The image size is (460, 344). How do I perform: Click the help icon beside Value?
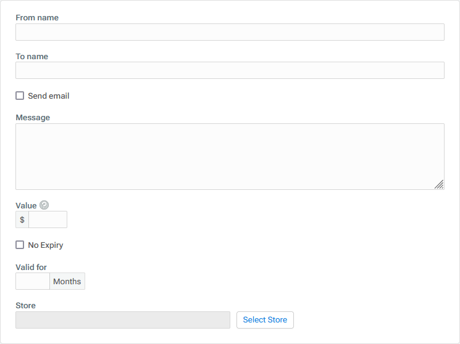[44, 205]
